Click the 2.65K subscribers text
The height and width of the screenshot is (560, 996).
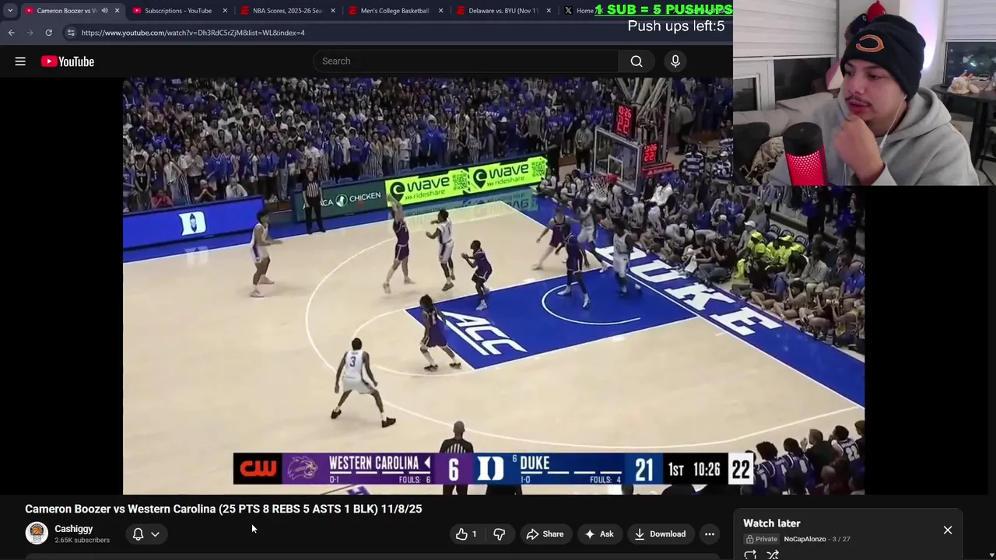[82, 540]
